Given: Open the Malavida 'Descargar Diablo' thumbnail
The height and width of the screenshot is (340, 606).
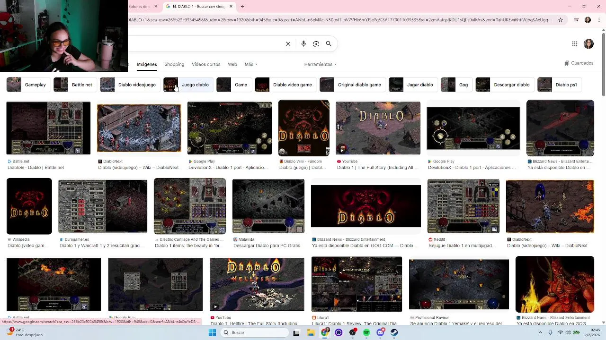Looking at the screenshot, I should pos(268,206).
